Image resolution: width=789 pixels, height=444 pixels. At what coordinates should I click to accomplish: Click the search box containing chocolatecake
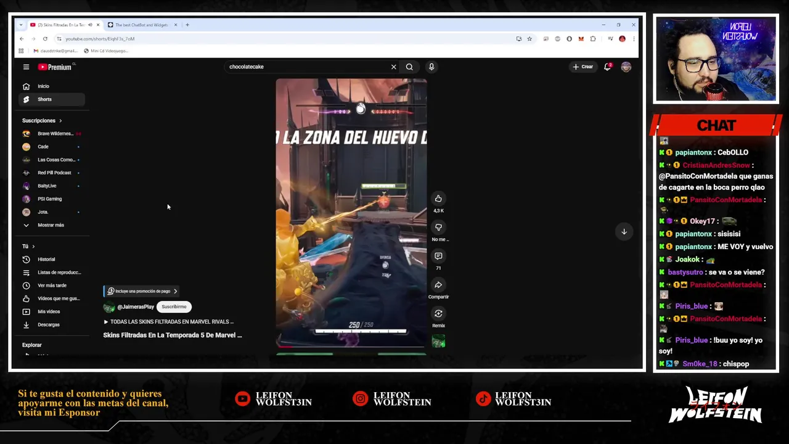tap(306, 67)
